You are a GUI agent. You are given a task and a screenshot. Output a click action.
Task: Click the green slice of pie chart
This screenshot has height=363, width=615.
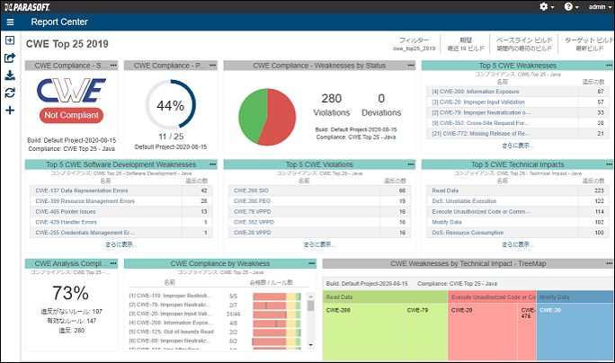(x=252, y=116)
